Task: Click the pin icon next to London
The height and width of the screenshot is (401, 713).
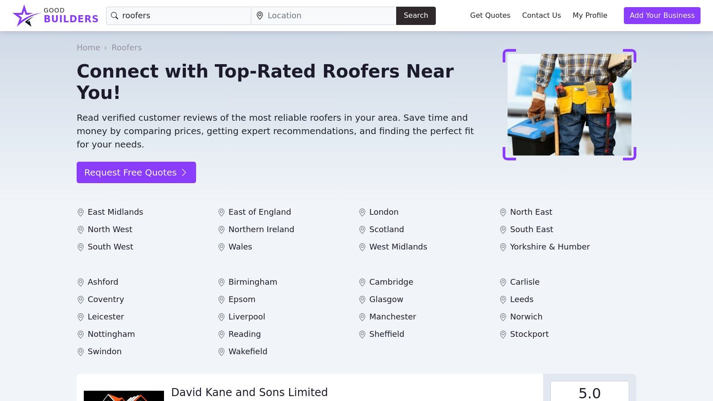Action: pyautogui.click(x=362, y=213)
